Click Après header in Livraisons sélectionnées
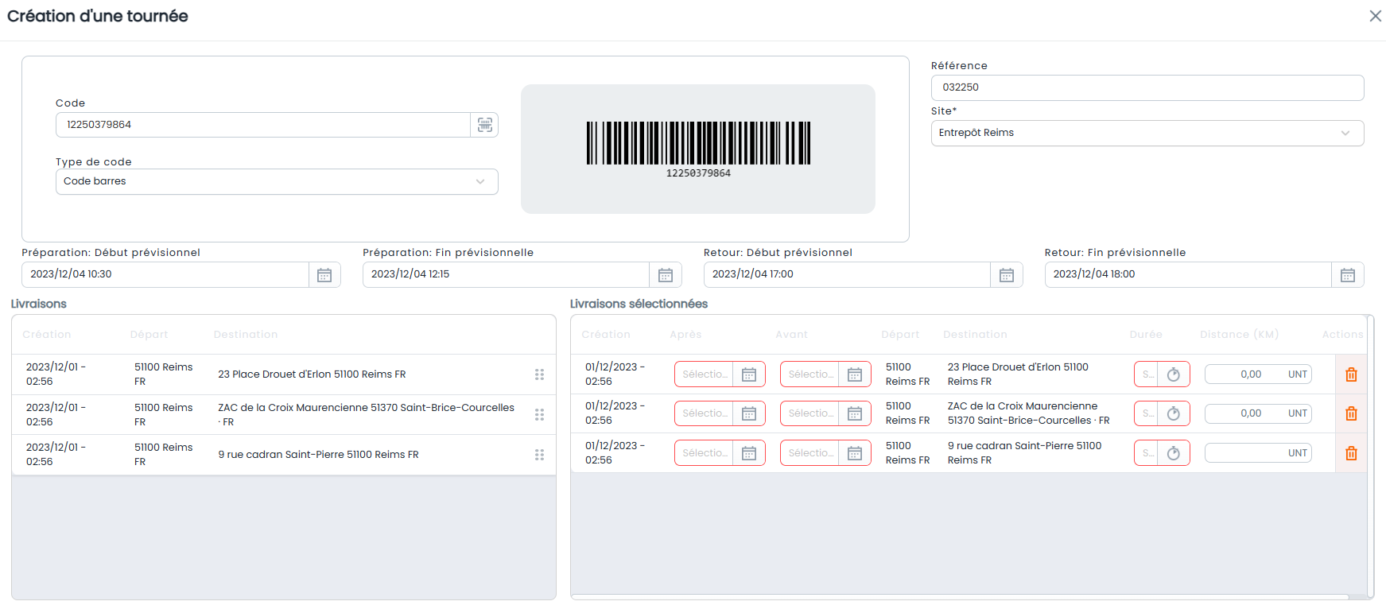The image size is (1386, 609). pos(685,335)
